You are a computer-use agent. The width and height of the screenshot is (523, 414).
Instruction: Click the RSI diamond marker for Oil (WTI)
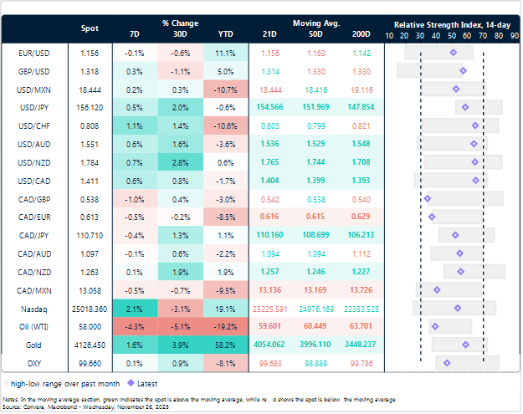pyautogui.click(x=433, y=326)
